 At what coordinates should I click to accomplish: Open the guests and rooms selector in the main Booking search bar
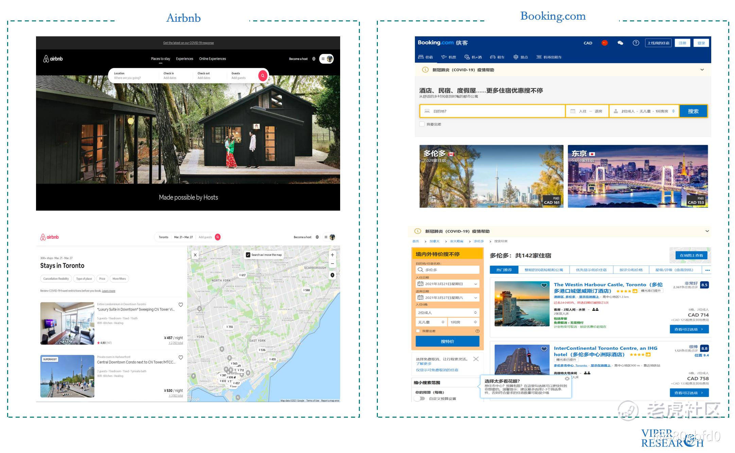tap(644, 111)
